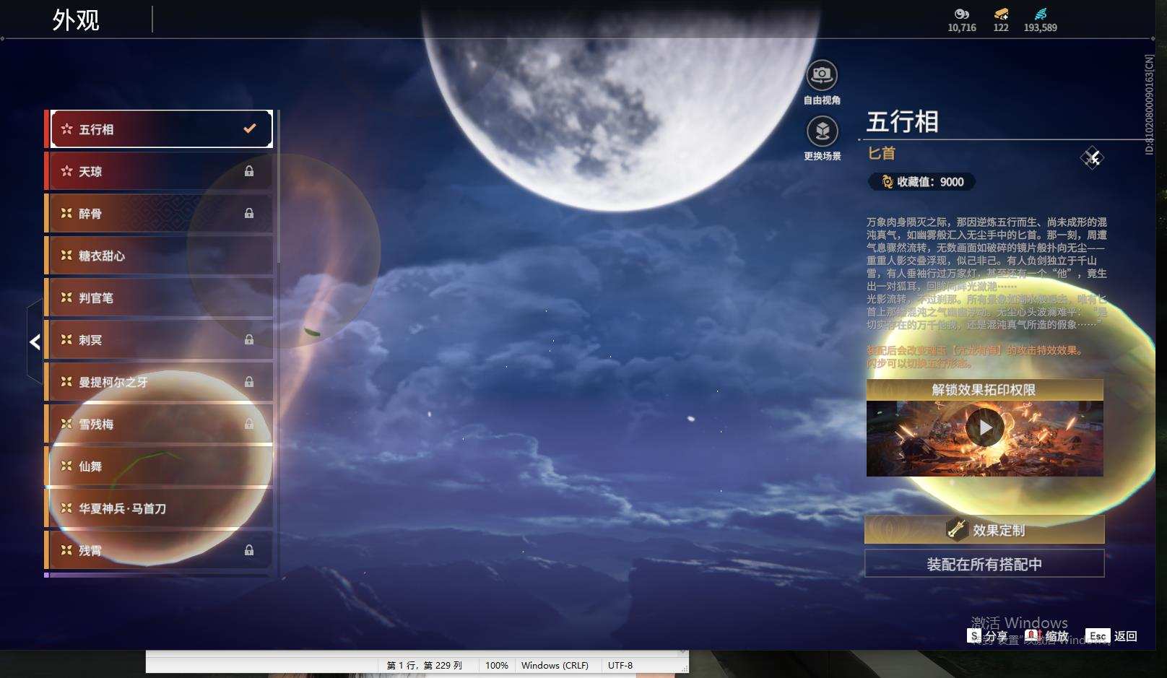Click the lock icon on 天琼 row
Image resolution: width=1167 pixels, height=678 pixels.
249,171
